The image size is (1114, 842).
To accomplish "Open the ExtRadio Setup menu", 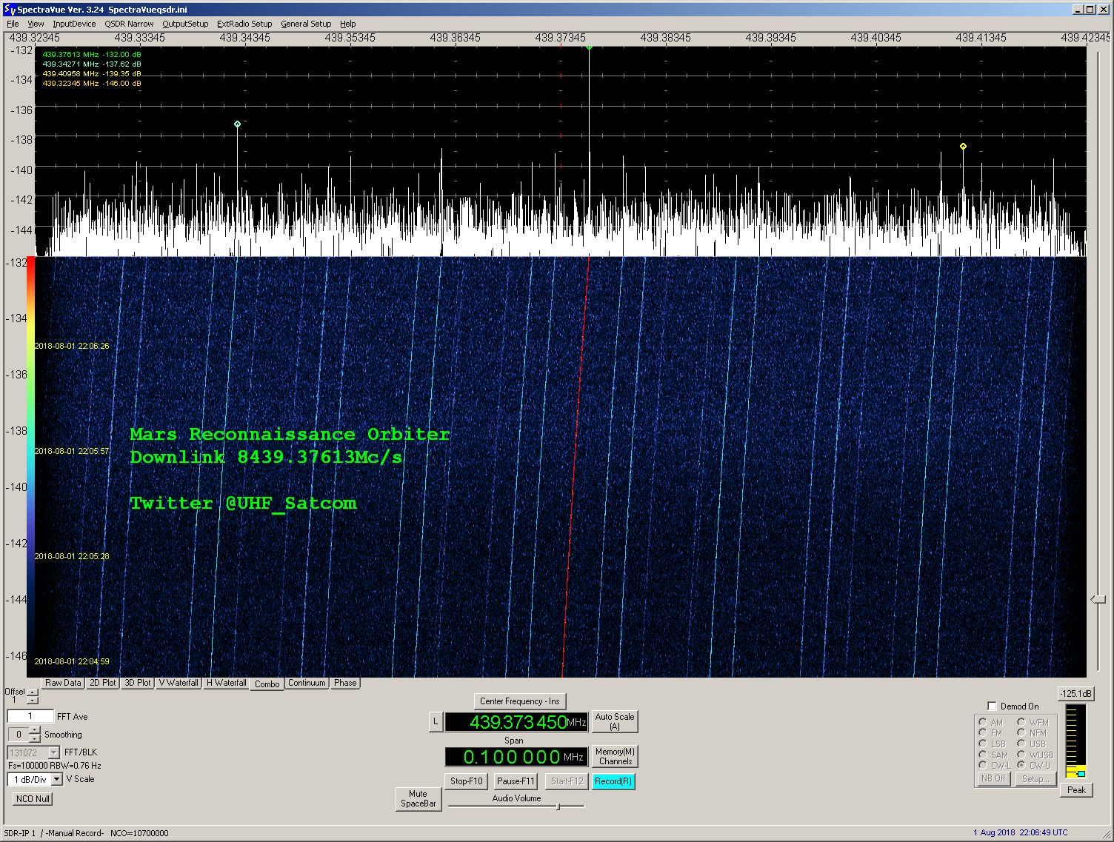I will (244, 23).
